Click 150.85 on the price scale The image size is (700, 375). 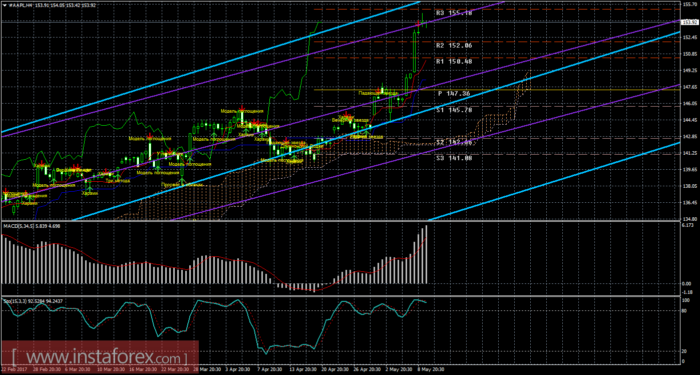[x=690, y=54]
